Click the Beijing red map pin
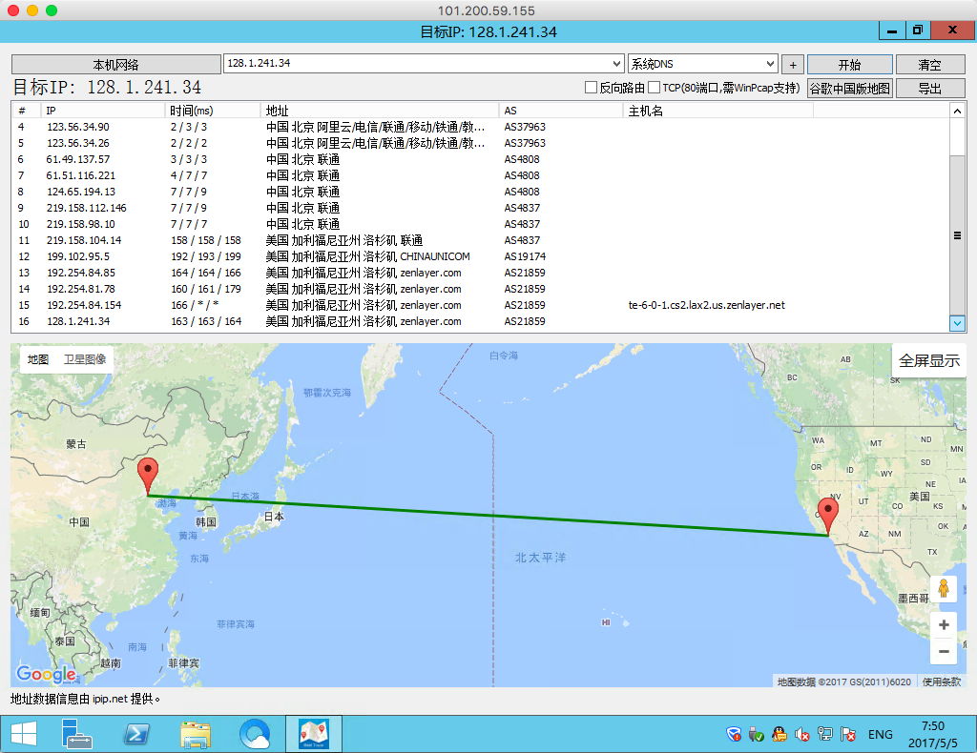This screenshot has height=753, width=977. click(148, 474)
